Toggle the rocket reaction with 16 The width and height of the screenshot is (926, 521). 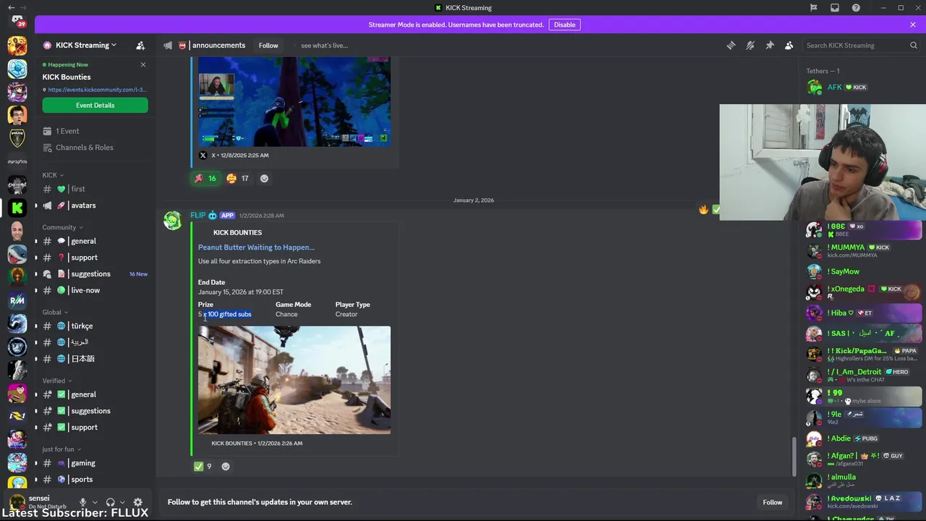click(205, 178)
